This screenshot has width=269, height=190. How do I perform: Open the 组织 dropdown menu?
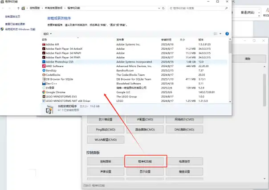[x=48, y=34]
